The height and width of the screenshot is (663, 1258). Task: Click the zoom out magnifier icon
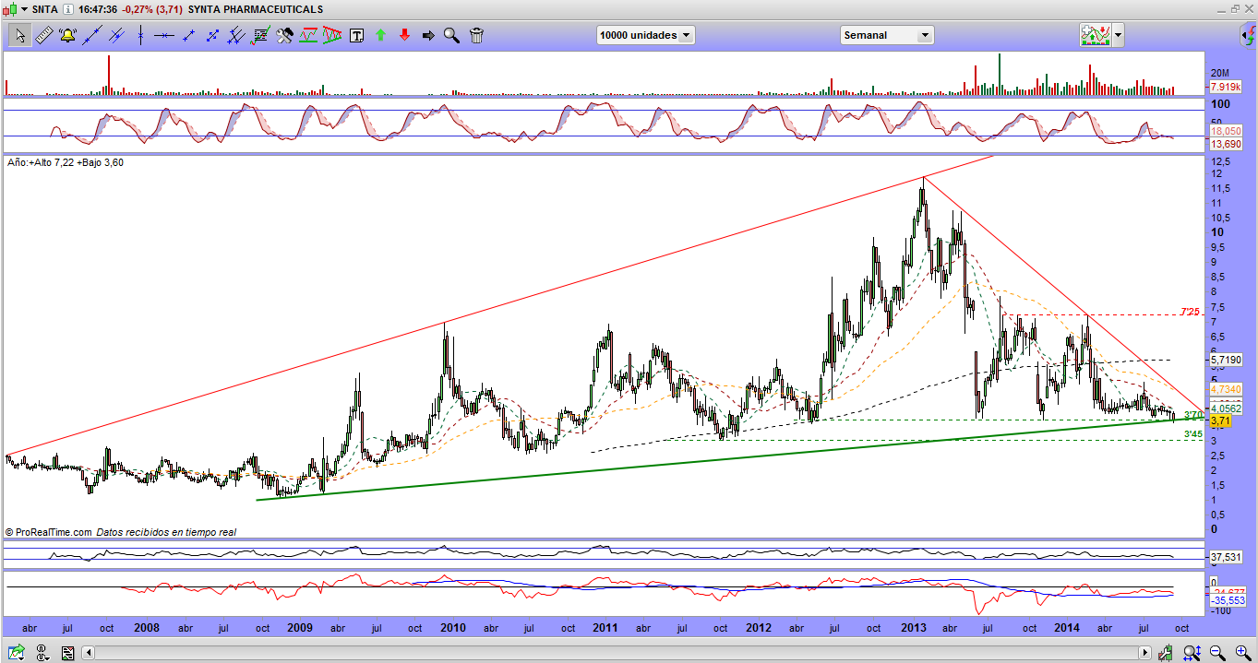1219,652
